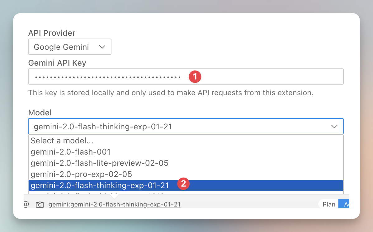
Task: Switch to Plan mode
Action: 329,204
